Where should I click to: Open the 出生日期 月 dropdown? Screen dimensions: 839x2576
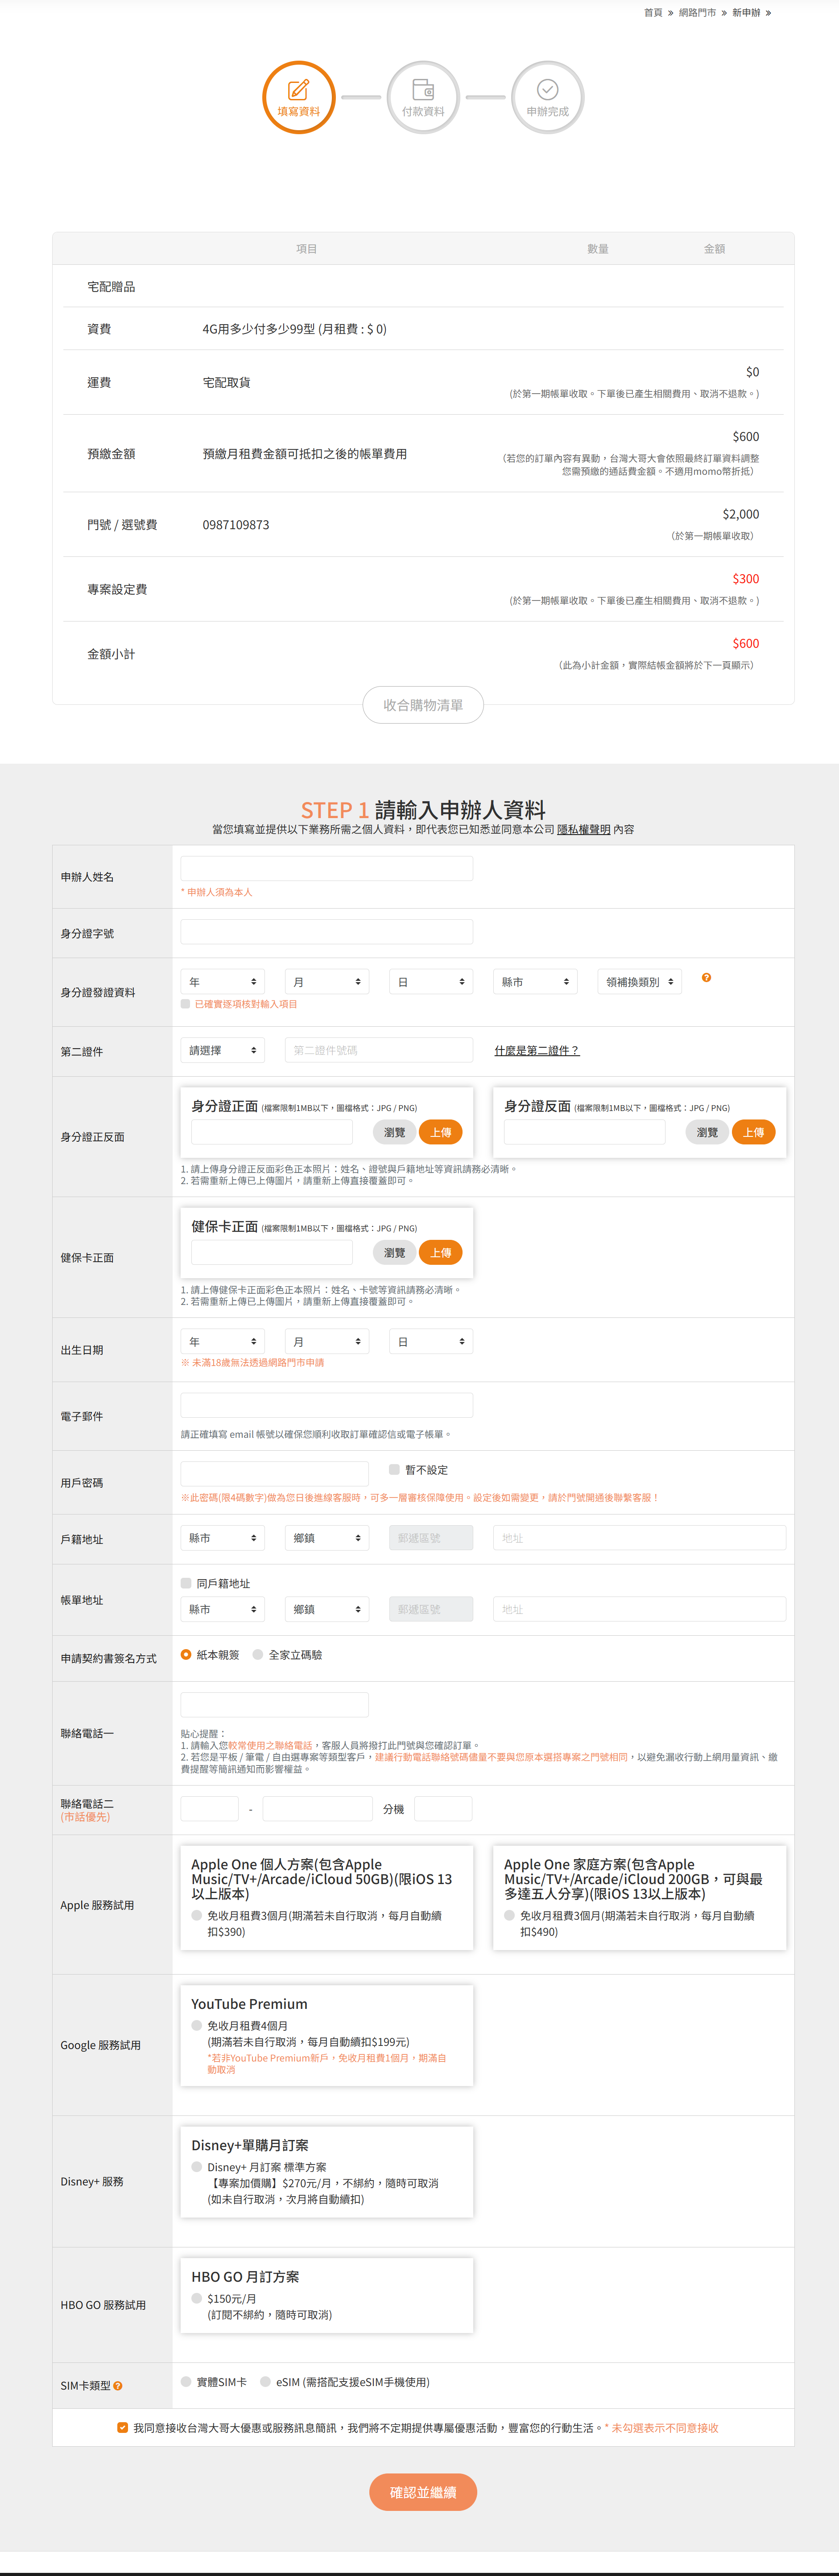pos(327,1341)
